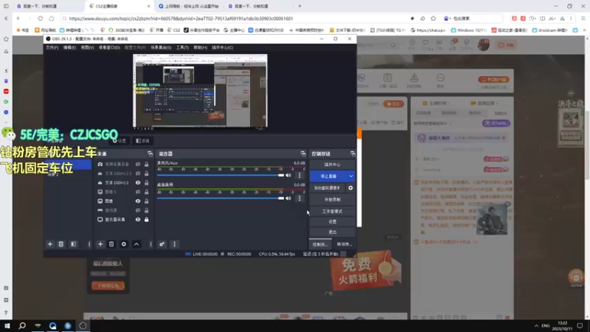Expand the 停止直播 dropdown arrow

coord(351,176)
